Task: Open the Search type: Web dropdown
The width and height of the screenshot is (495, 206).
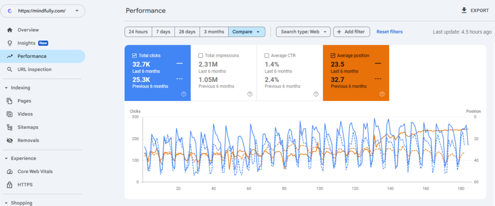Action: pyautogui.click(x=303, y=32)
